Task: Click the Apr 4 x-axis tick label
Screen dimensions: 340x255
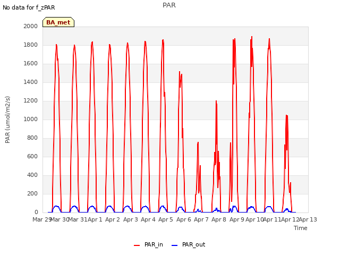Action: tap(148, 219)
